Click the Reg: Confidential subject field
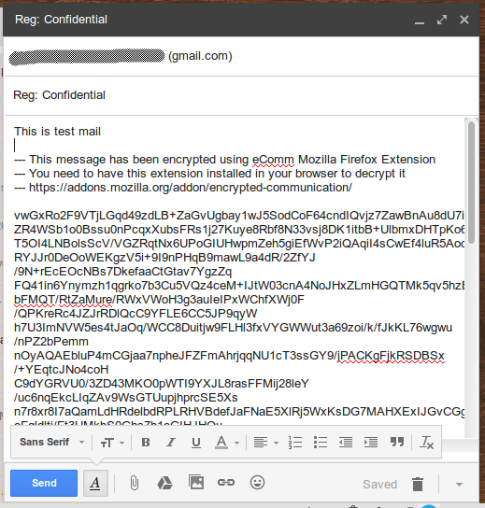 (x=241, y=95)
